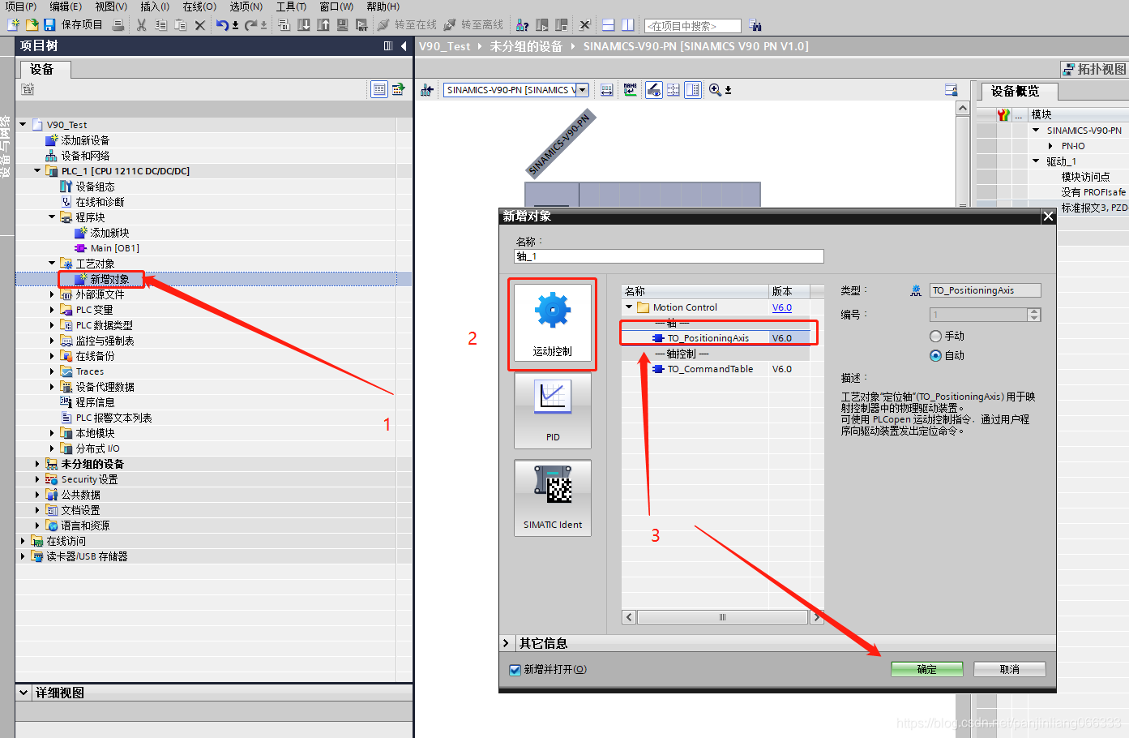Screen dimensions: 1129x738
Task: Click the Motion Control V6.0 version link
Action: [782, 307]
